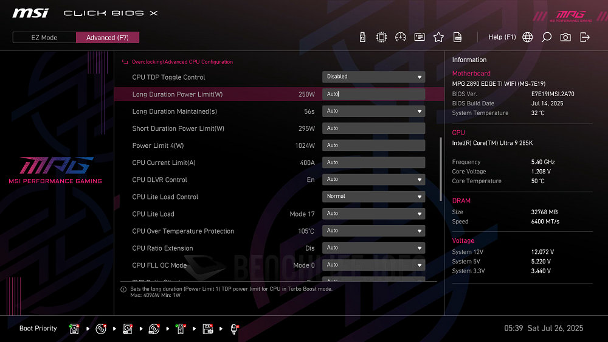Image resolution: width=608 pixels, height=342 pixels.
Task: Expand the CPU Lite Load dropdown
Action: pos(373,214)
